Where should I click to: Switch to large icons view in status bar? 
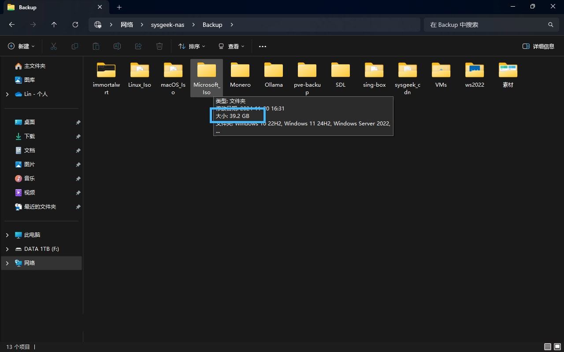click(x=557, y=347)
